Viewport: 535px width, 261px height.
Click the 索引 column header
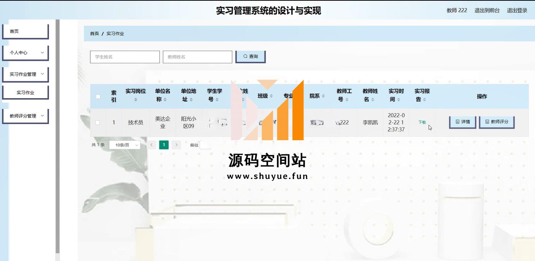click(114, 96)
